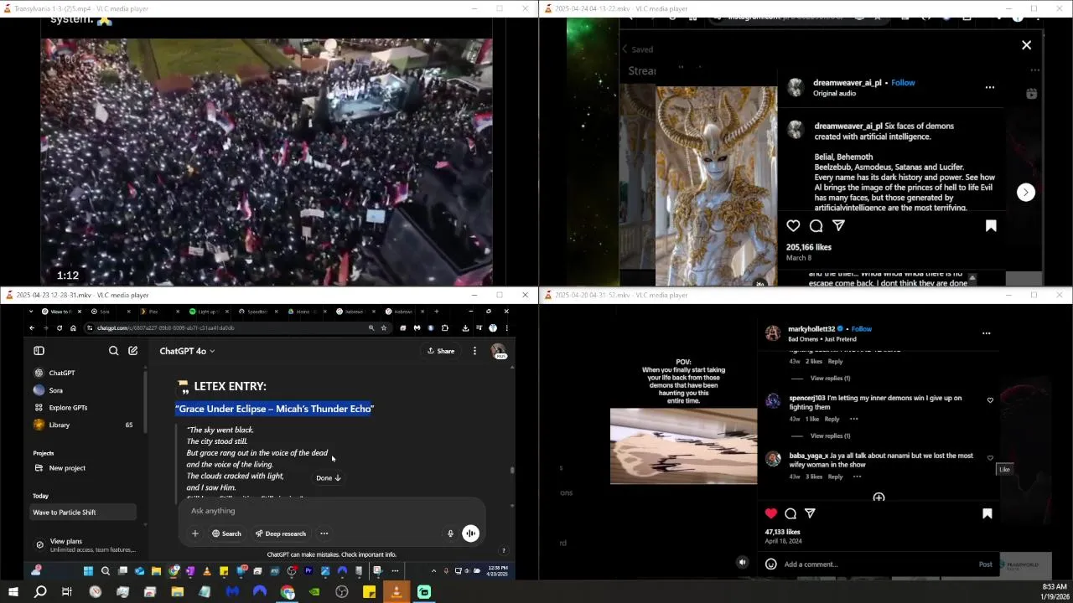The image size is (1073, 603).
Task: Start voice mode with waveform button
Action: (470, 533)
